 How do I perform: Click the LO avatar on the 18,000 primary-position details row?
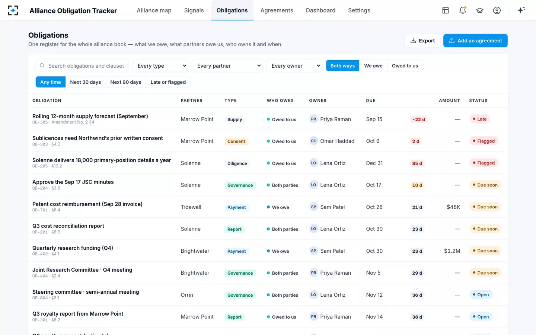click(313, 163)
